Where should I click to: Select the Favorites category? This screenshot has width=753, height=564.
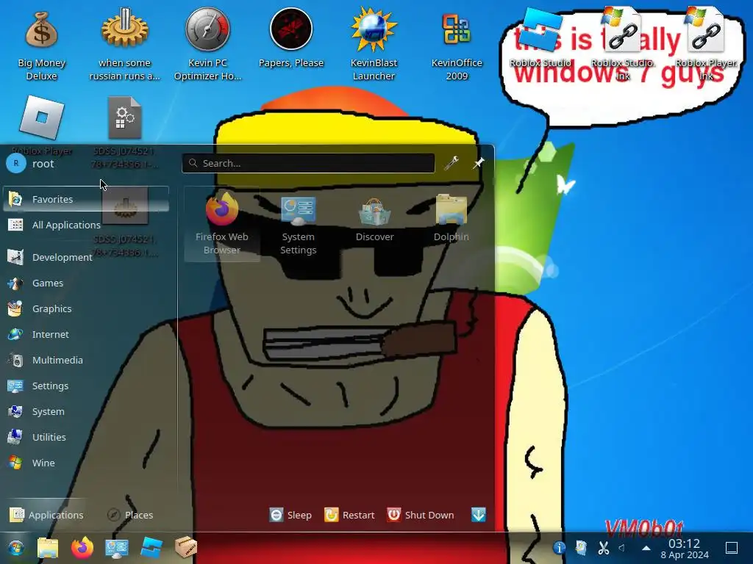(x=86, y=199)
